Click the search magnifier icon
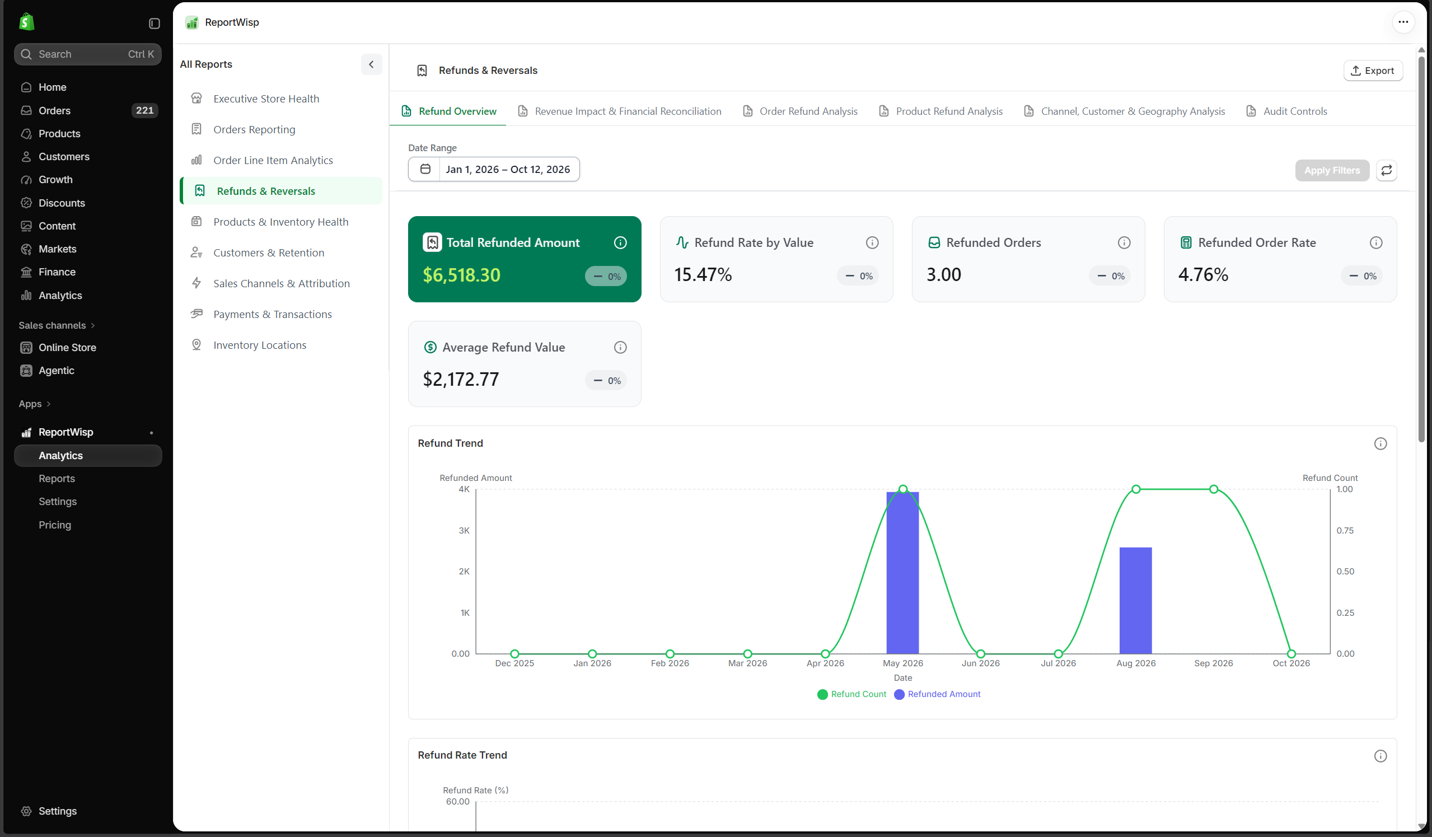The image size is (1432, 837). click(x=26, y=54)
